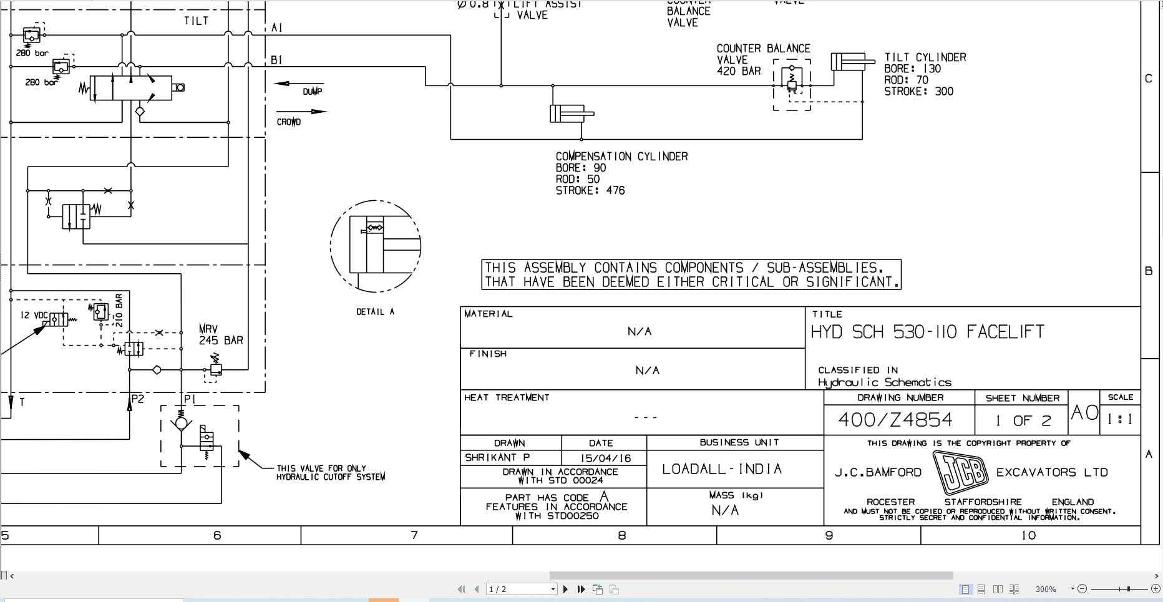Click the date 15/04/16
The width and height of the screenshot is (1163, 602).
605,458
